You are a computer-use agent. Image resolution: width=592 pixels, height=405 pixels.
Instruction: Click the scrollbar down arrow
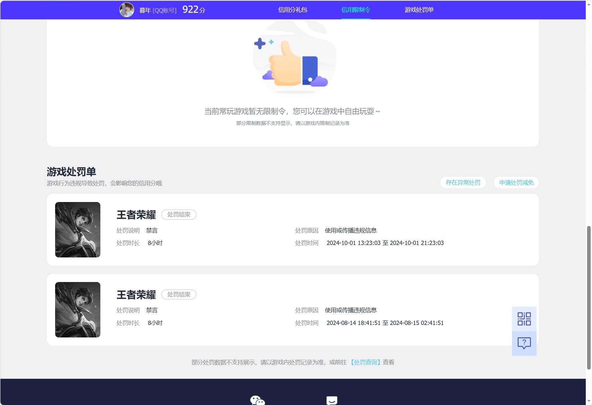pyautogui.click(x=589, y=401)
